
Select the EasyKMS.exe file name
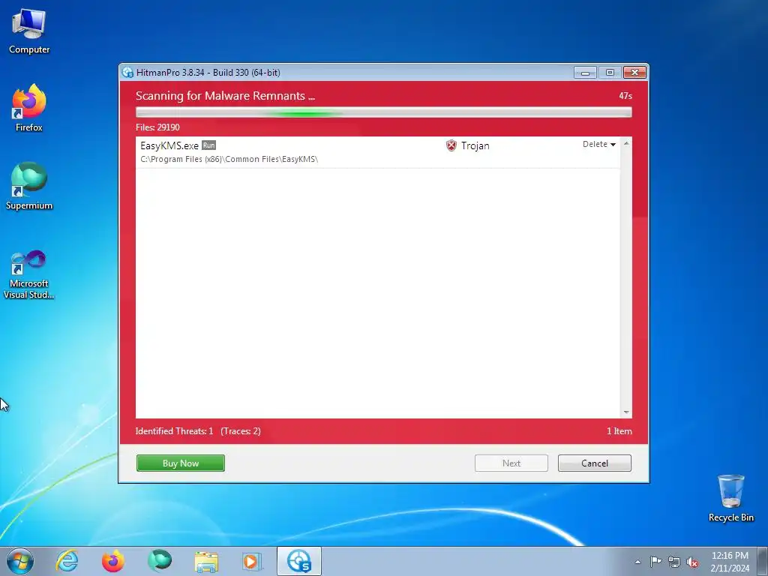(x=169, y=145)
